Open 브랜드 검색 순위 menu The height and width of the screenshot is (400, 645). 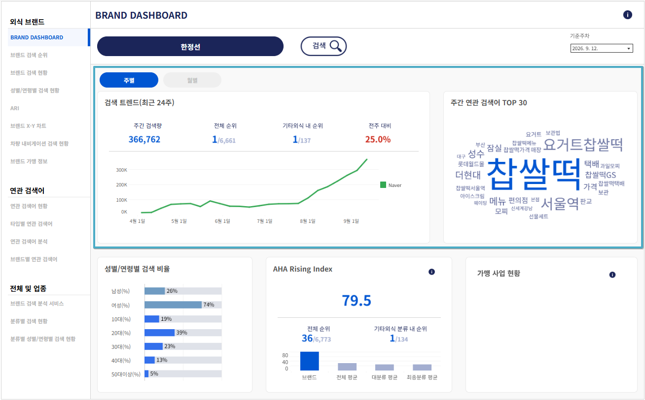tap(29, 55)
